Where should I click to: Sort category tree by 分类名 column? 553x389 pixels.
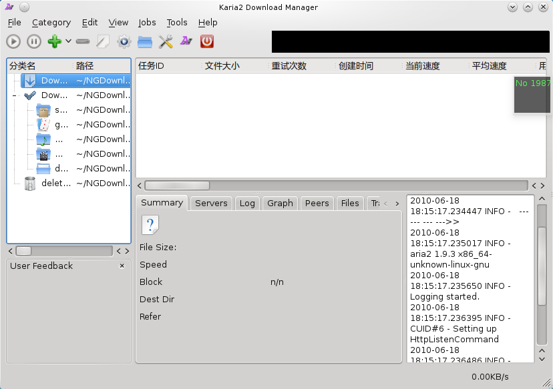41,66
